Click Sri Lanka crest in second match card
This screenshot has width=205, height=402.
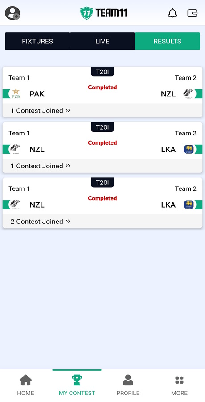pyautogui.click(x=189, y=149)
